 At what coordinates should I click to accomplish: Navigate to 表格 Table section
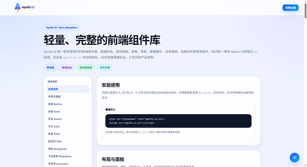coord(68,134)
